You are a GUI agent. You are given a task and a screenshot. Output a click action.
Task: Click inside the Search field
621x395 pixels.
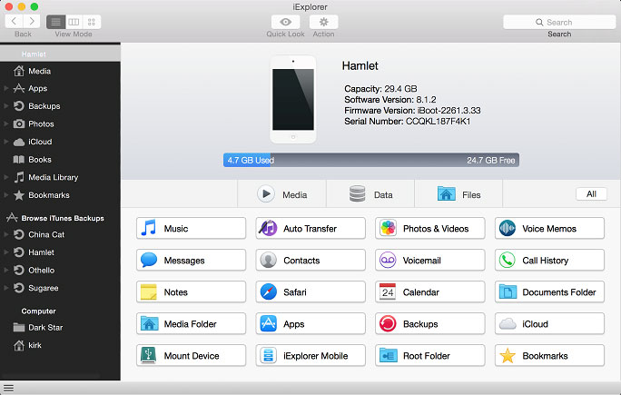coord(559,22)
